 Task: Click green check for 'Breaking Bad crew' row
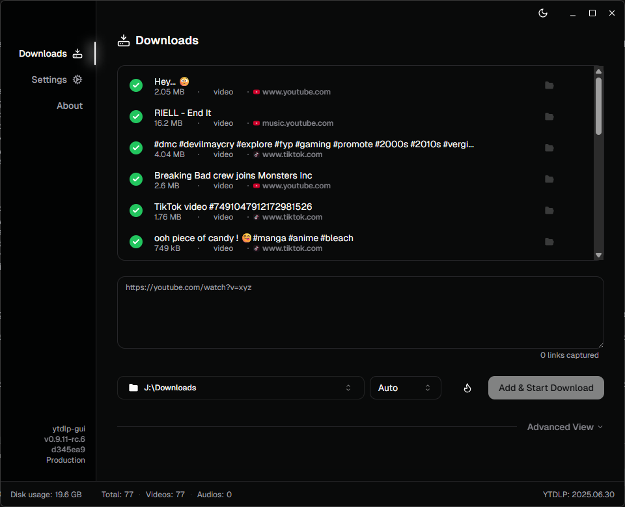pos(136,179)
